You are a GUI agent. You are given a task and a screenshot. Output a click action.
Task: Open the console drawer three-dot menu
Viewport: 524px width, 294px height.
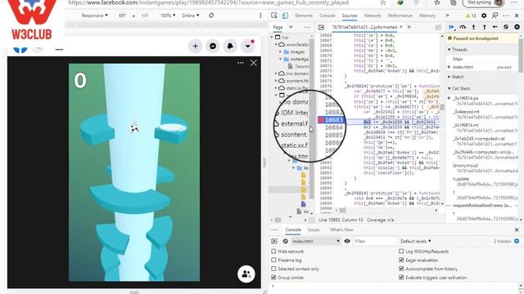click(x=274, y=229)
